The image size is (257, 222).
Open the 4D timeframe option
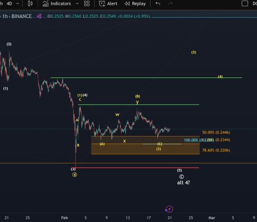(x=9, y=3)
